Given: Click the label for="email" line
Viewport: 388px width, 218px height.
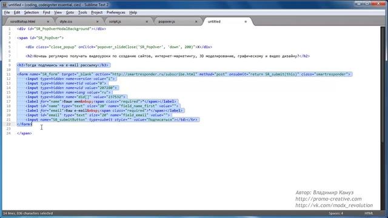Looking at the screenshot, I should pos(104,110).
